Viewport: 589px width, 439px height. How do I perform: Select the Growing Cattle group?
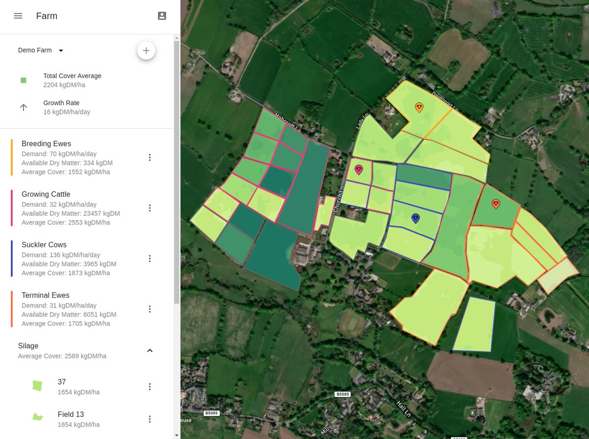87,208
